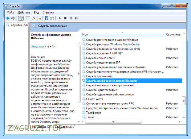This screenshot has height=139, width=191.
Task: Sort by the Имя column header
Action: click(122, 34)
